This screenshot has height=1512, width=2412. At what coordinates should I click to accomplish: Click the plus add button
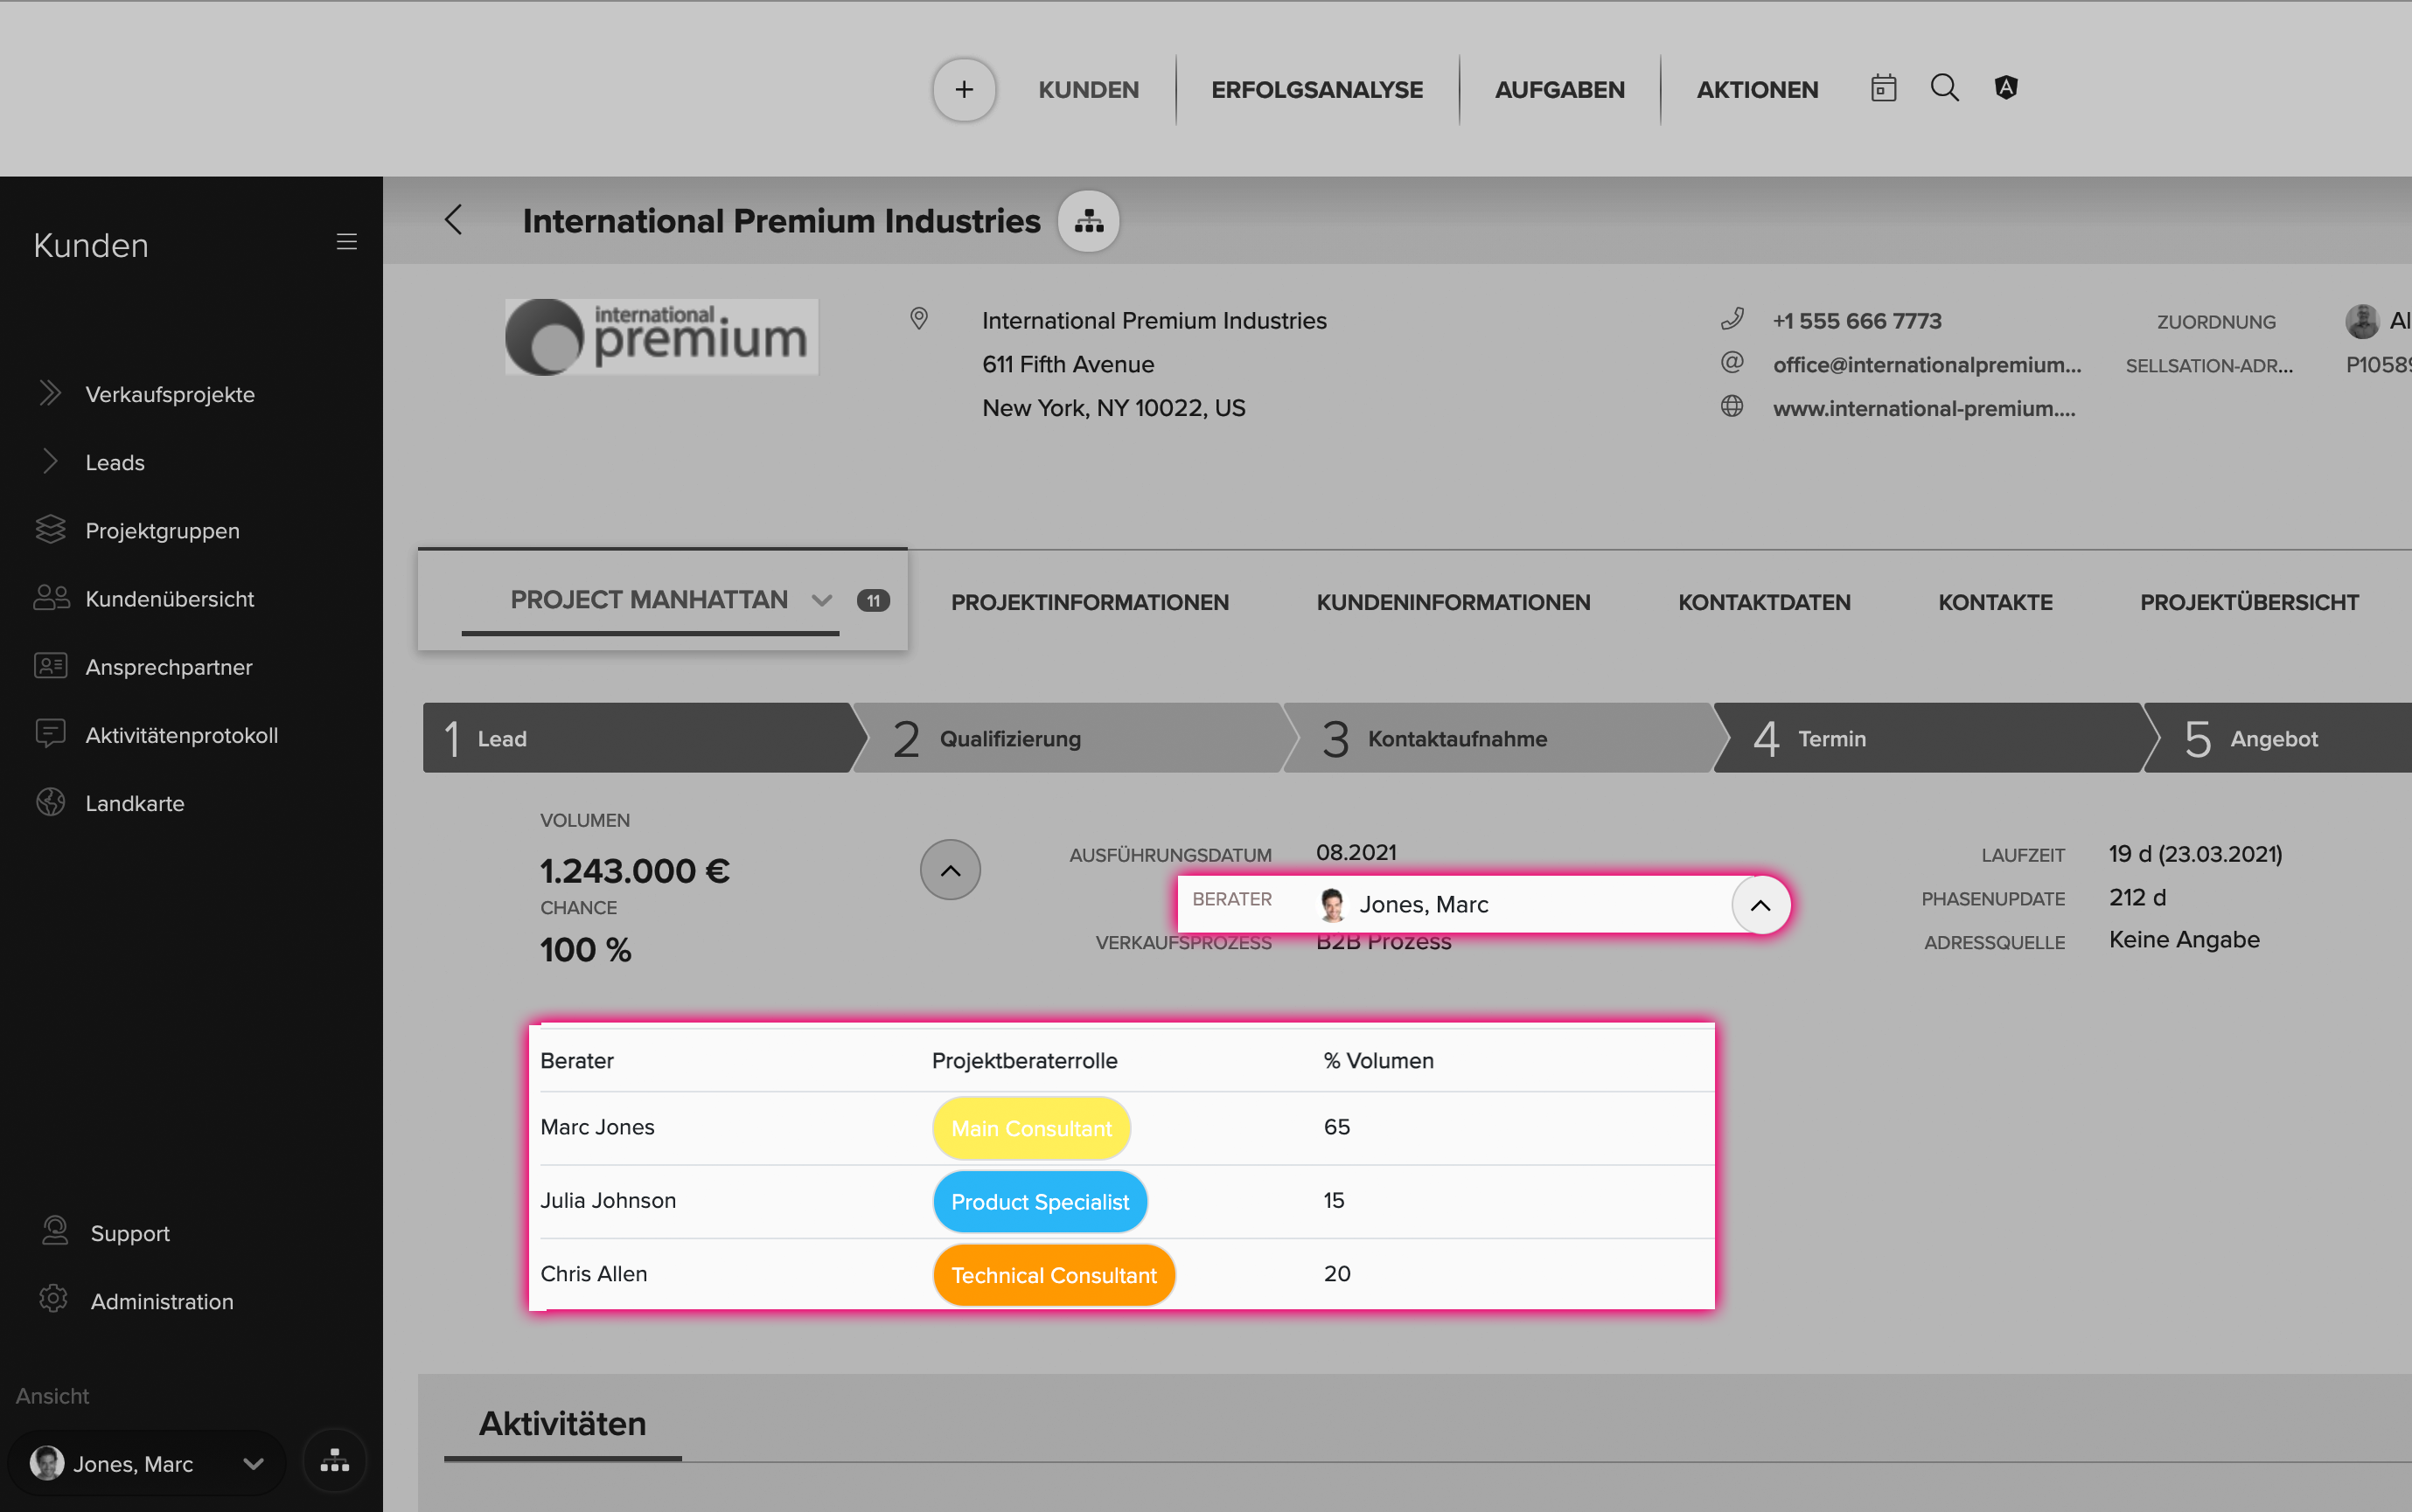pyautogui.click(x=964, y=90)
